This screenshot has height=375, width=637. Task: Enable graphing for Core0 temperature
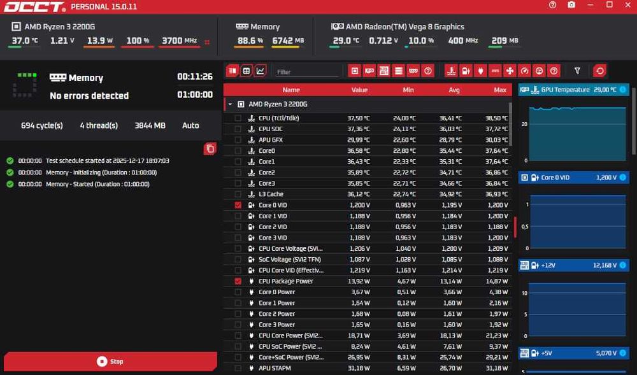tap(238, 150)
